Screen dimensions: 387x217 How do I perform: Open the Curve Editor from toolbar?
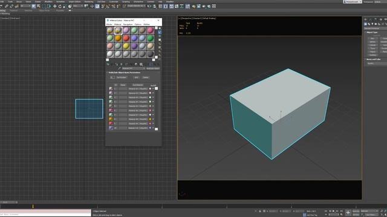[177, 6]
